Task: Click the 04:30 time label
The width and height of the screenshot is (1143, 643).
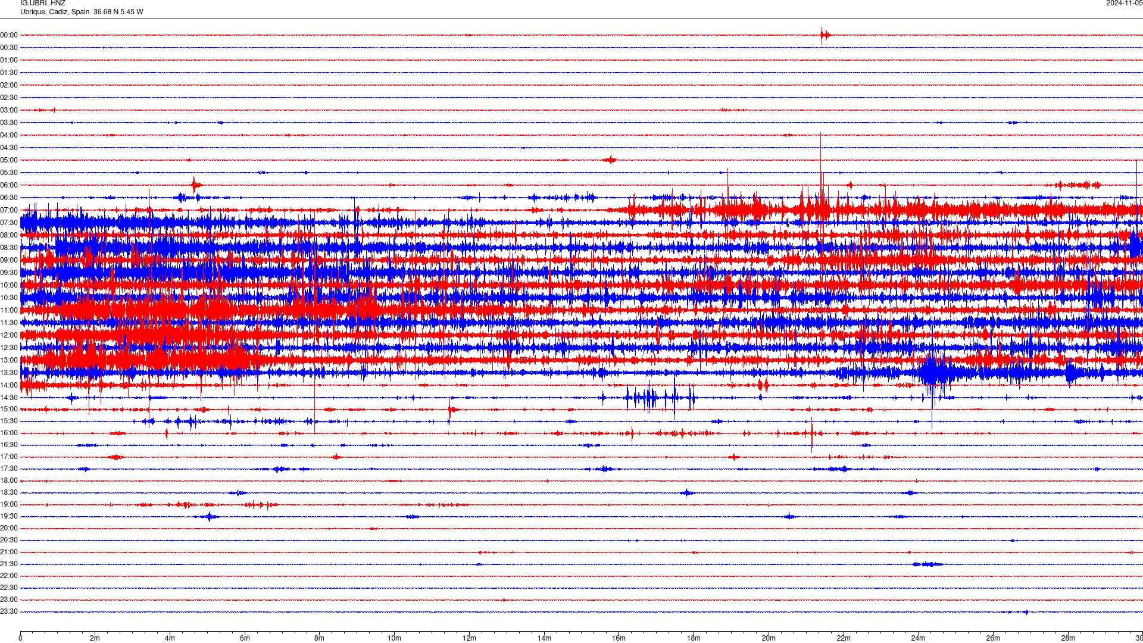Action: click(9, 148)
